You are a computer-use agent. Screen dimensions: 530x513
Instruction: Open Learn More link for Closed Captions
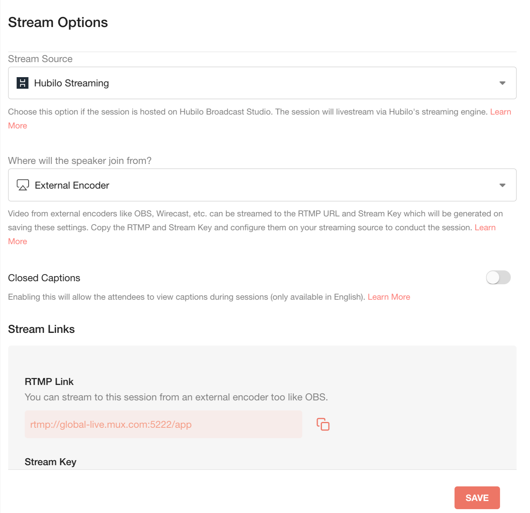(389, 297)
